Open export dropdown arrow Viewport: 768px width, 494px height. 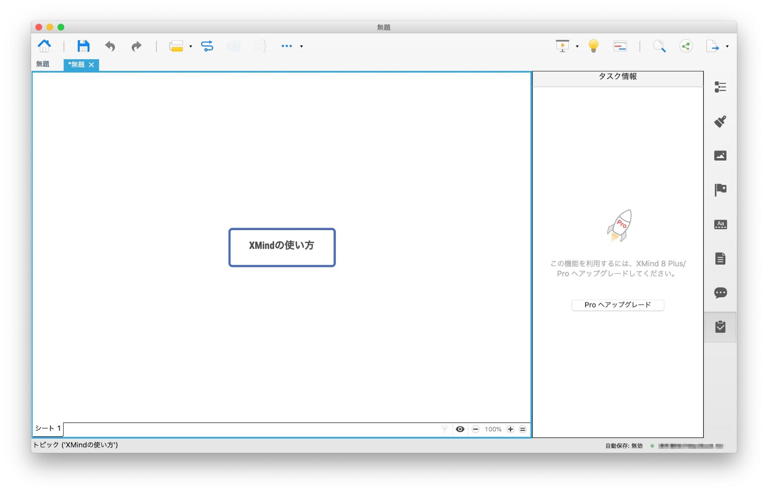(727, 46)
